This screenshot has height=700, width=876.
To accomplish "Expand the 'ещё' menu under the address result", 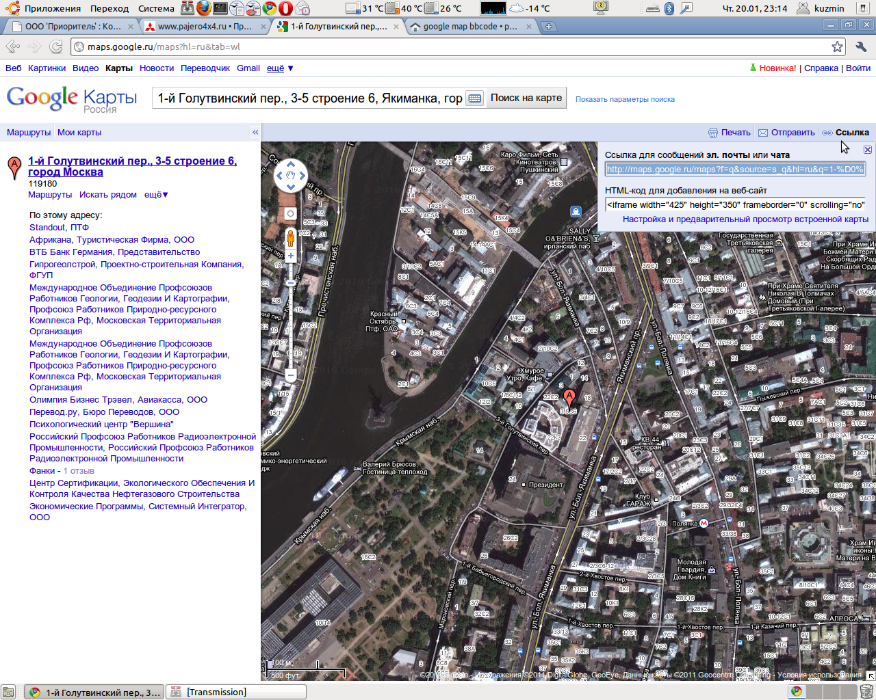I will tap(156, 195).
